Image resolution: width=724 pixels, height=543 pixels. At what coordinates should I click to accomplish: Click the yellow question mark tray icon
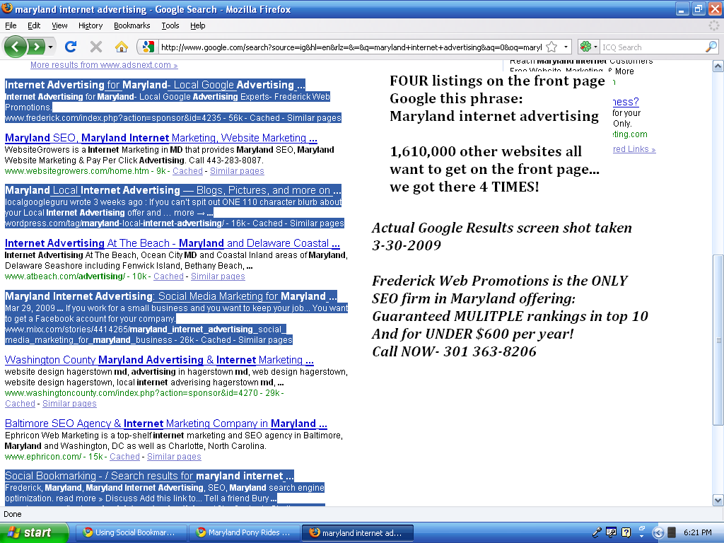[x=626, y=532]
